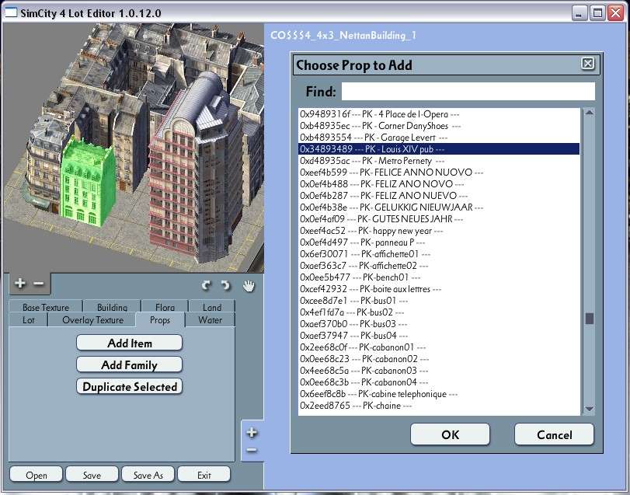The height and width of the screenshot is (495, 630).
Task: Click the Open button
Action: point(37,475)
